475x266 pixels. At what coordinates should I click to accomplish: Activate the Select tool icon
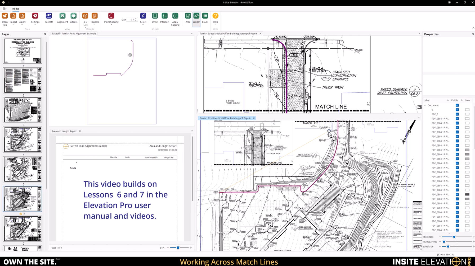pyautogui.click(x=143, y=16)
